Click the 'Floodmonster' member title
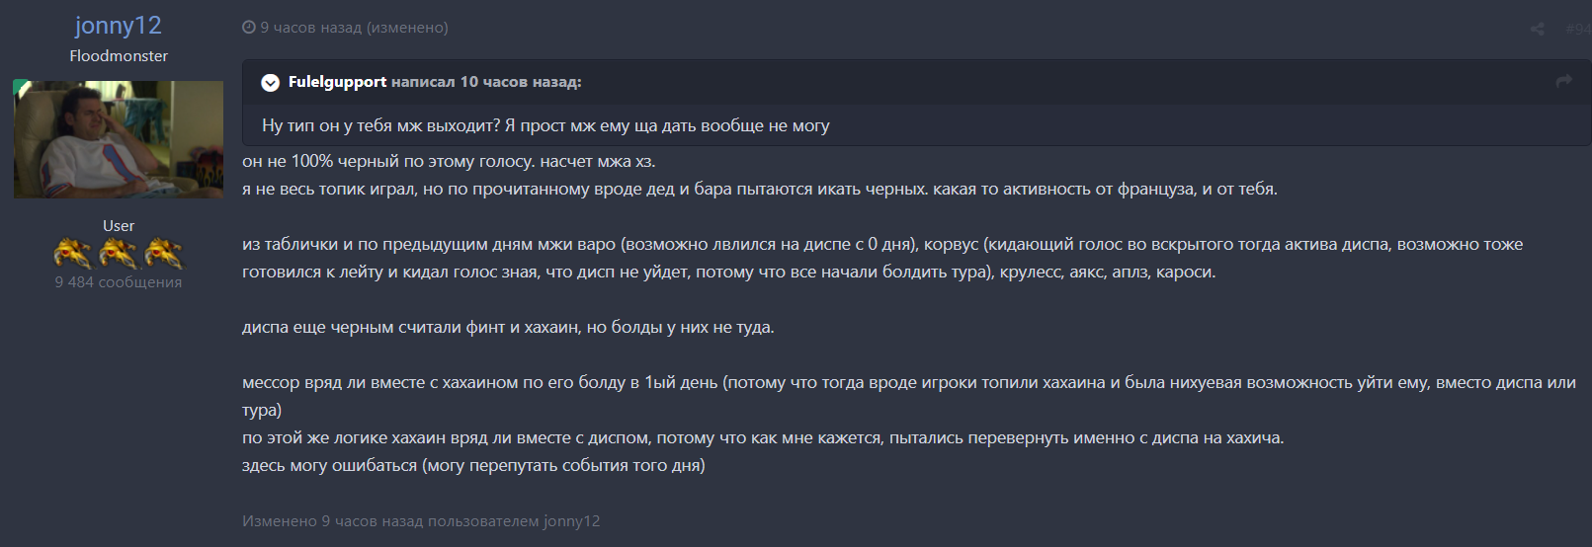Screen dimensions: 1592x547 (119, 56)
